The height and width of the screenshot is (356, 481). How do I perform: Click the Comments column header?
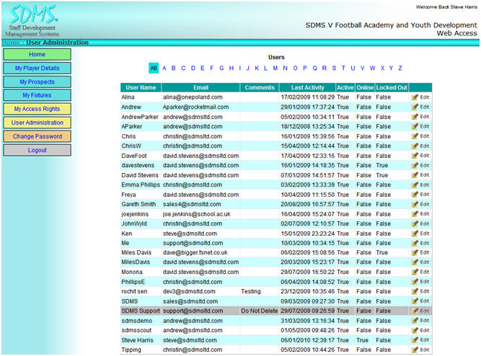point(260,88)
